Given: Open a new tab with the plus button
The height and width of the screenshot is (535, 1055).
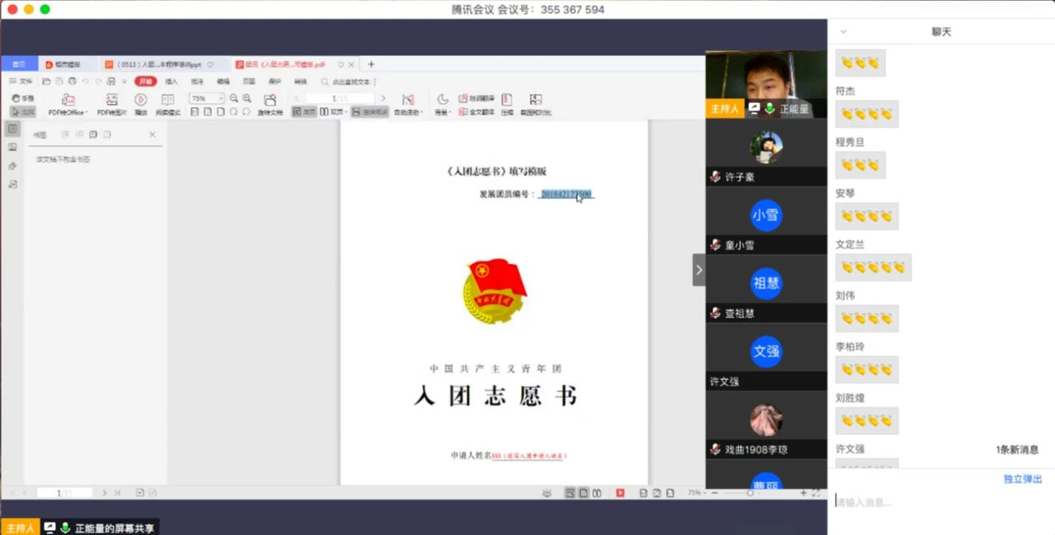Looking at the screenshot, I should (x=371, y=64).
